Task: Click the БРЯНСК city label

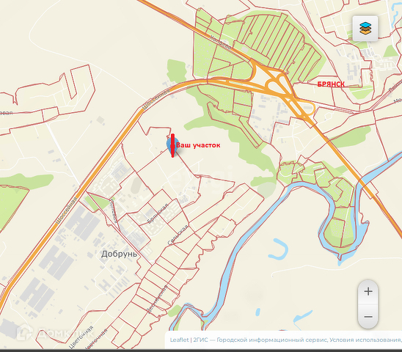Action: coord(331,84)
